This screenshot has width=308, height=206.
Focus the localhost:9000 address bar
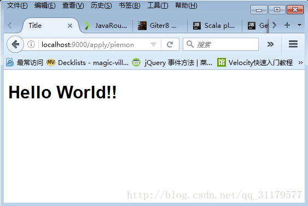(x=88, y=45)
